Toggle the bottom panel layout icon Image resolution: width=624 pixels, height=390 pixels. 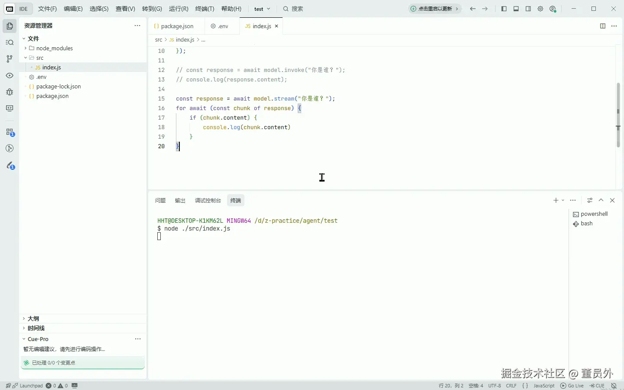pyautogui.click(x=516, y=9)
